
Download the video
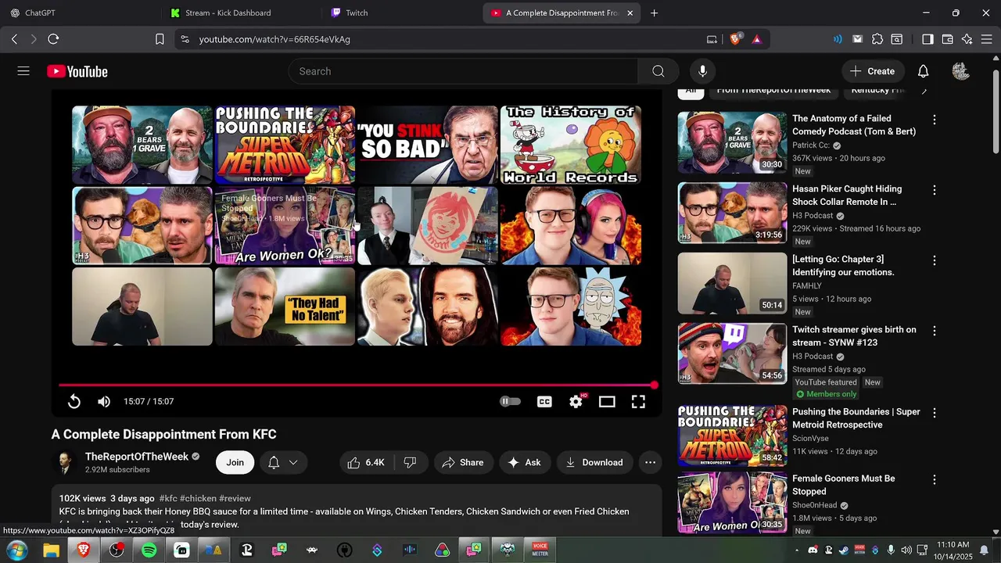[594, 462]
